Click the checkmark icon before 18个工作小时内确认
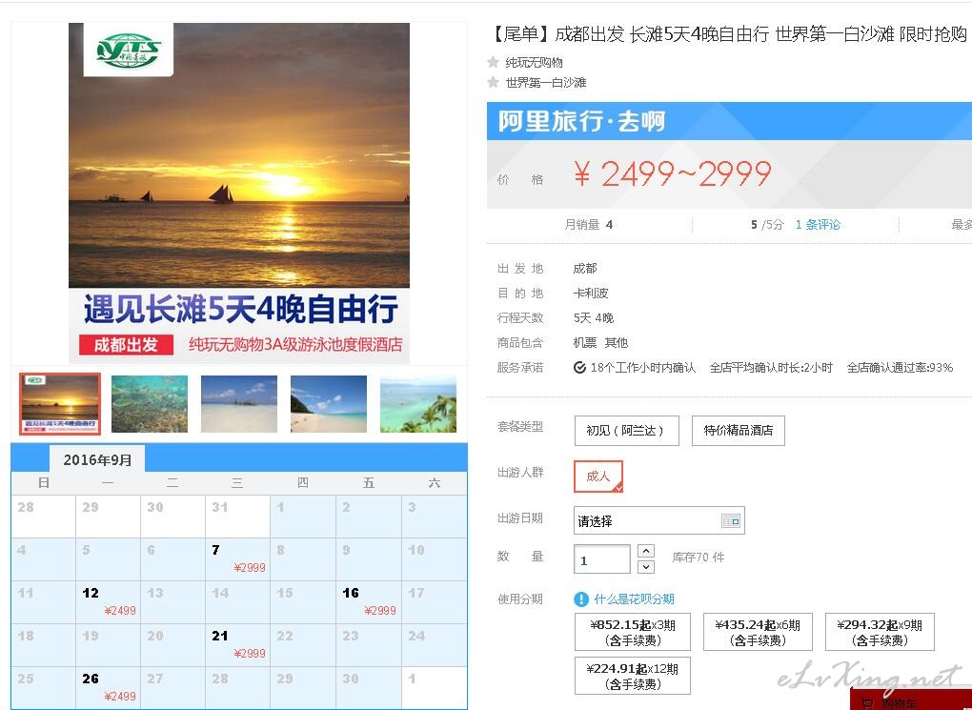 coord(579,368)
